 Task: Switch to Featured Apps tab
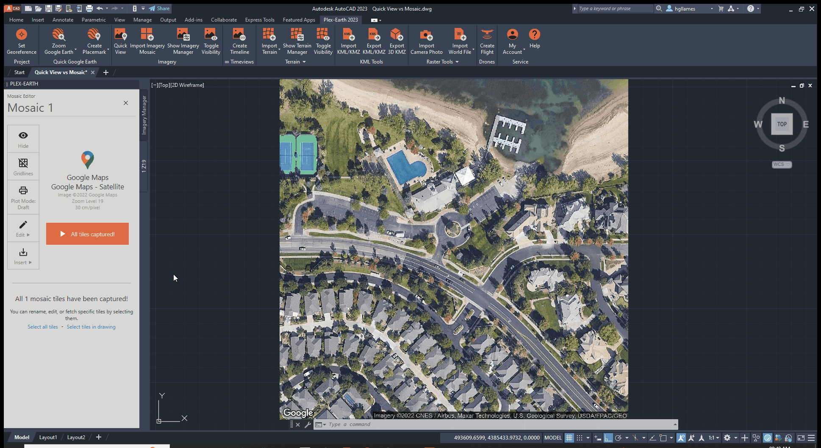299,20
